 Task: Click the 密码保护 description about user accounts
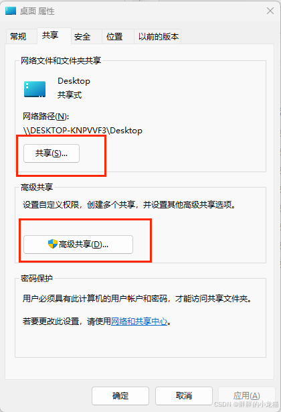pyautogui.click(x=137, y=299)
